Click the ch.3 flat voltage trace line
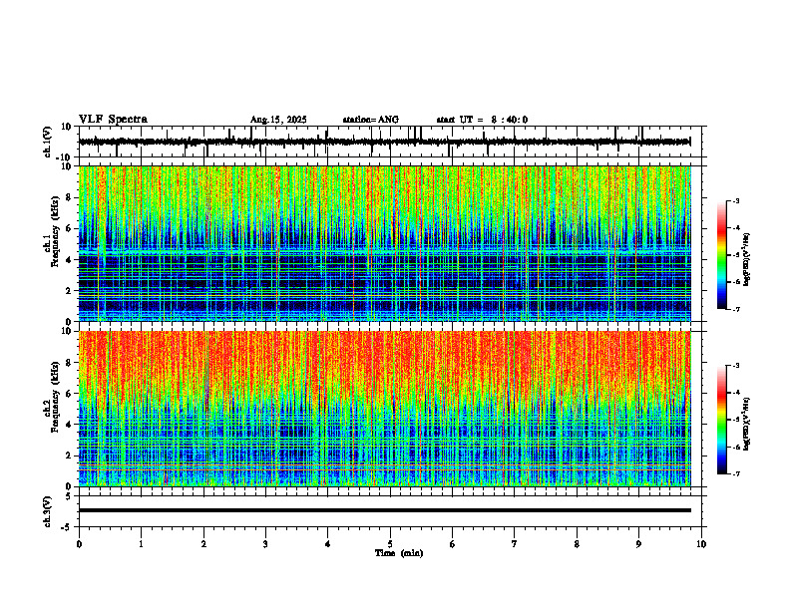The image size is (790, 610). [384, 510]
